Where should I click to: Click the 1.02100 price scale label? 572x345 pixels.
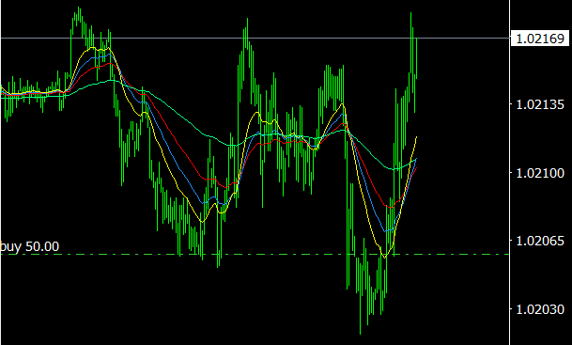540,173
